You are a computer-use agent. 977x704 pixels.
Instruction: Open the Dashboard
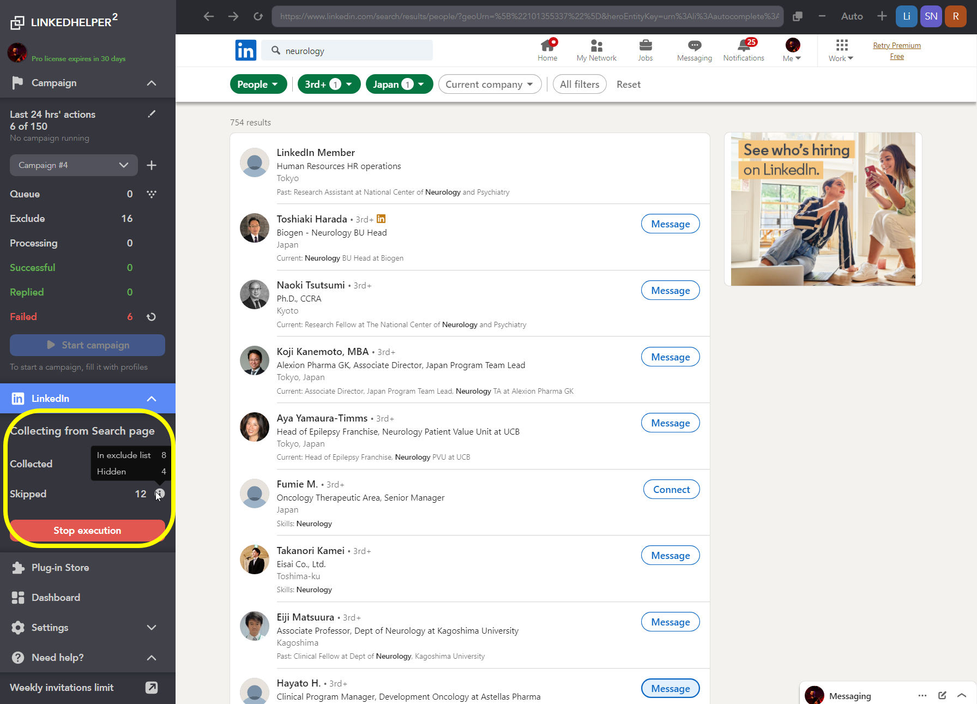56,597
